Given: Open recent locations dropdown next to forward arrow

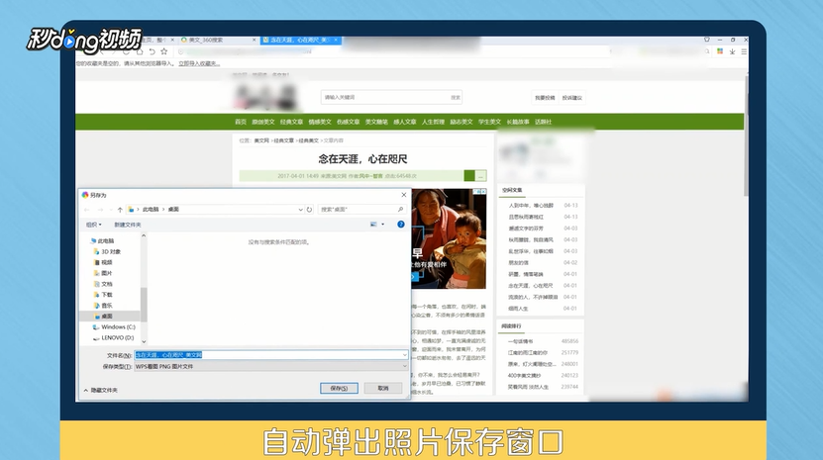Looking at the screenshot, I should pos(110,210).
